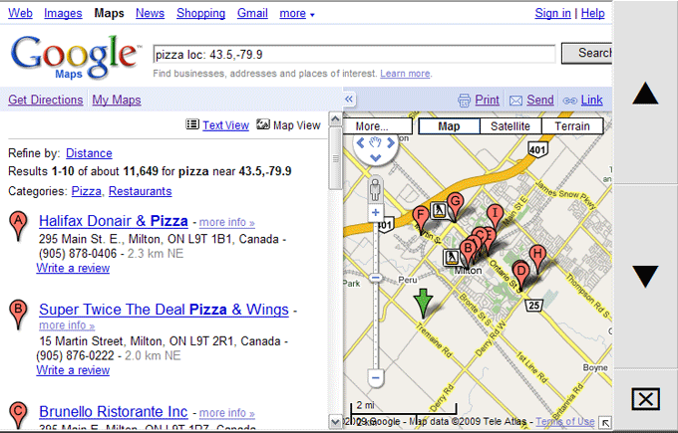Viewport: 678px width, 433px height.
Task: Click the Text View list icon
Action: pos(192,124)
